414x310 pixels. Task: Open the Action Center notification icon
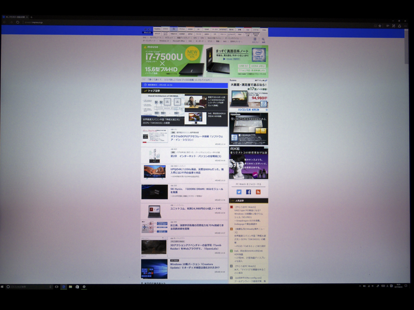(406, 286)
